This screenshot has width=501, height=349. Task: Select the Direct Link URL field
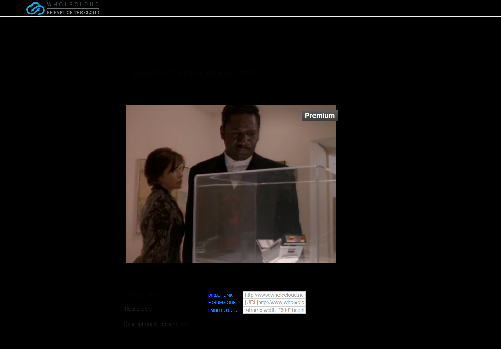pyautogui.click(x=274, y=295)
